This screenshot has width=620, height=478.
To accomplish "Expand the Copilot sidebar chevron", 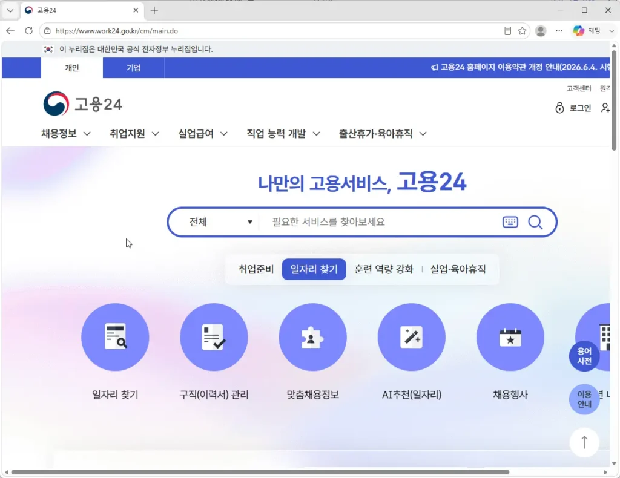I will pos(612,31).
